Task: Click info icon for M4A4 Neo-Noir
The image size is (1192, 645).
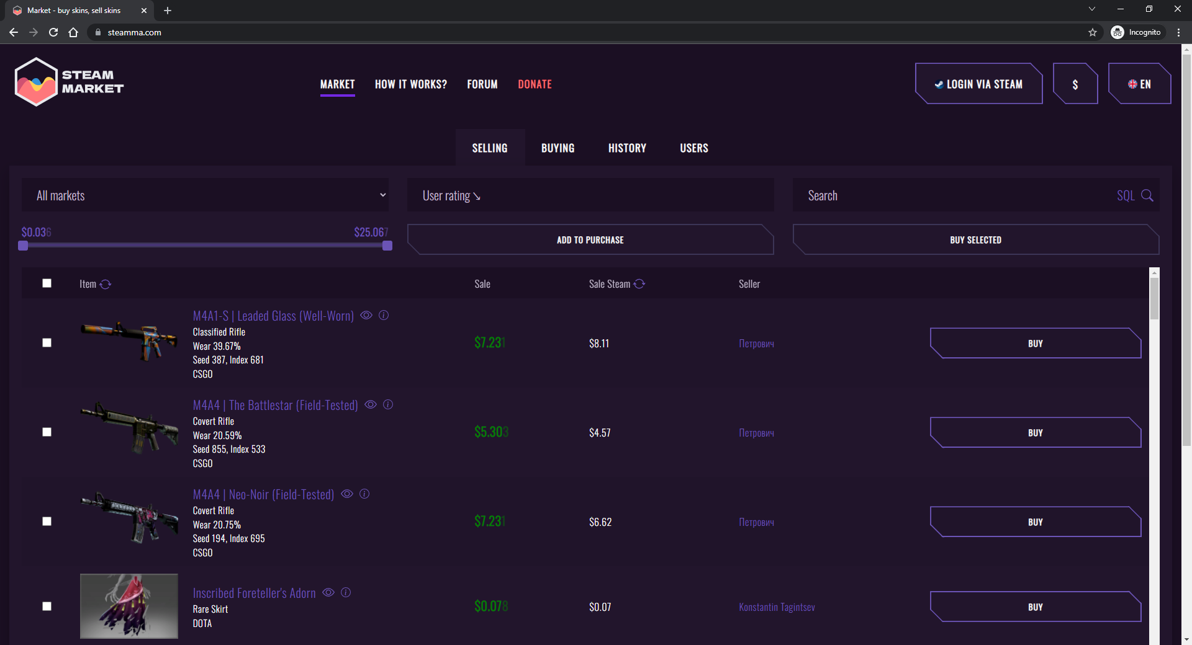Action: pyautogui.click(x=364, y=494)
